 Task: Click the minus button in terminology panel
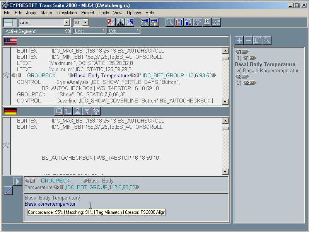248,41
